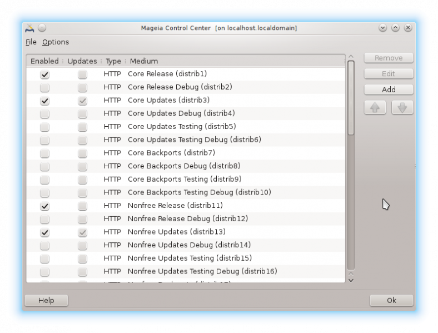Maximize the Mageia Control Center window

click(x=395, y=28)
